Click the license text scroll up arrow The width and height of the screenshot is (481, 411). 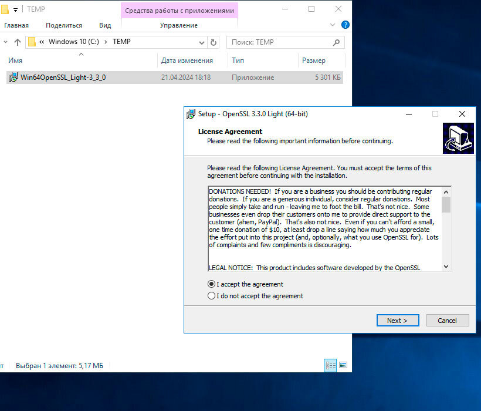(446, 192)
